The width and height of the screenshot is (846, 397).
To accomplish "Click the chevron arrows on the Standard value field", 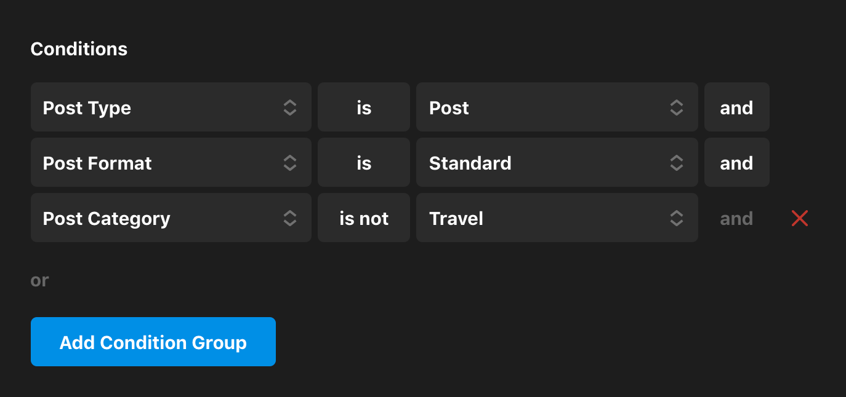I will 676,163.
